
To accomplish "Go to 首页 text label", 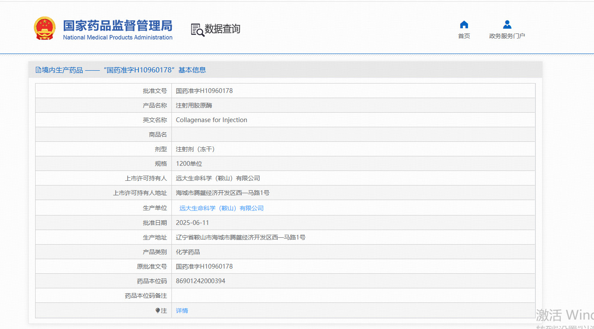I will 464,36.
